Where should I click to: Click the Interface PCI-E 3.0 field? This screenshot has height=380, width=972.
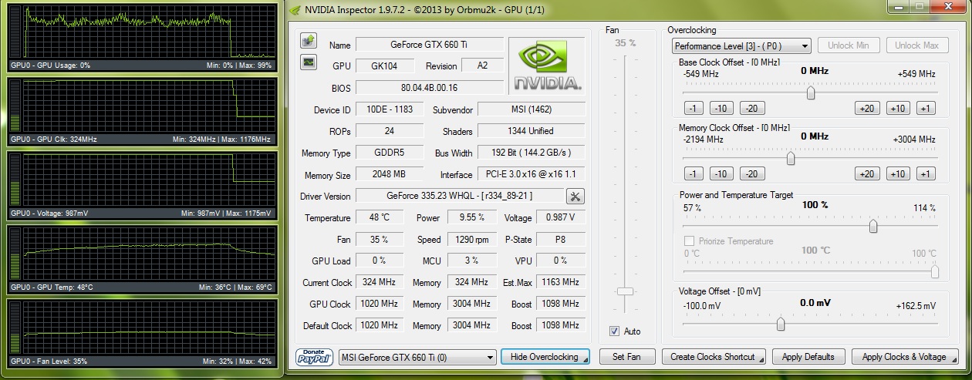coord(531,174)
